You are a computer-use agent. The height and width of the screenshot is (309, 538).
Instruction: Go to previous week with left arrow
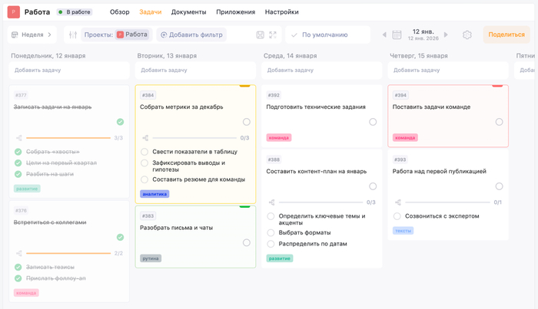(x=384, y=35)
